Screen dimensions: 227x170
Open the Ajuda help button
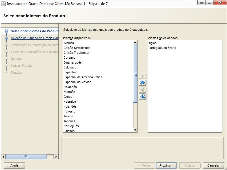[14, 165]
